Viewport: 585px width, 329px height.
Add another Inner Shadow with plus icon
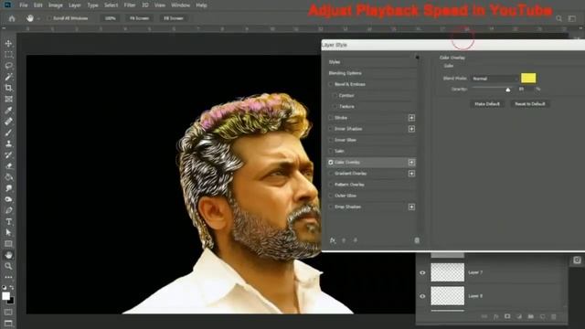tap(411, 129)
